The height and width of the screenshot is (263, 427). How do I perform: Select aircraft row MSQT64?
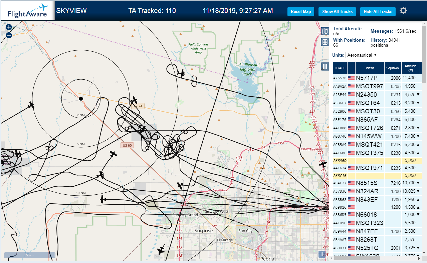(x=377, y=103)
